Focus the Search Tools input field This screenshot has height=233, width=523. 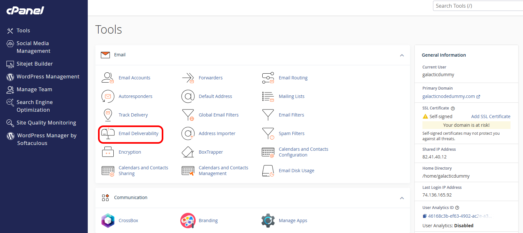(x=478, y=6)
